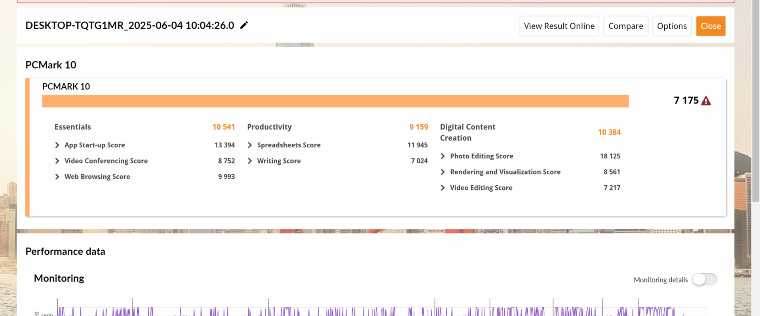760x316 pixels.
Task: Click the overall score 7 175
Action: 686,100
